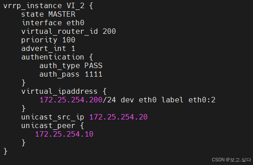Click auth_type PASS entry
253x165 pixels.
(71, 66)
